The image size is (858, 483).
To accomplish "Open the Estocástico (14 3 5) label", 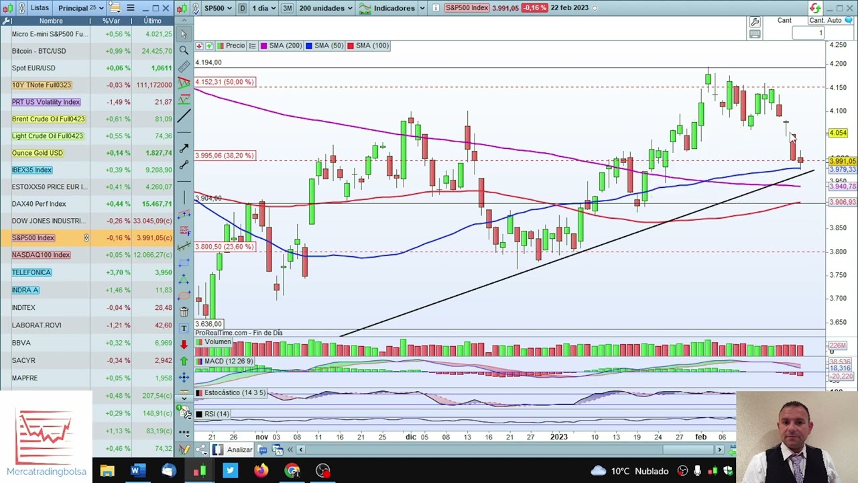I will (230, 392).
